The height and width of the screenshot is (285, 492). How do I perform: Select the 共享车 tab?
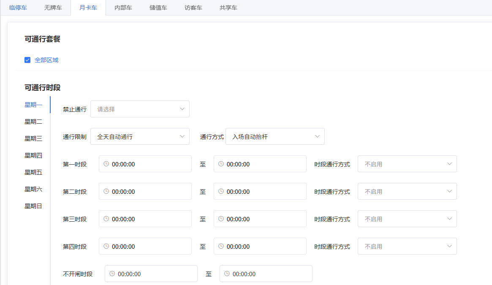tap(228, 8)
